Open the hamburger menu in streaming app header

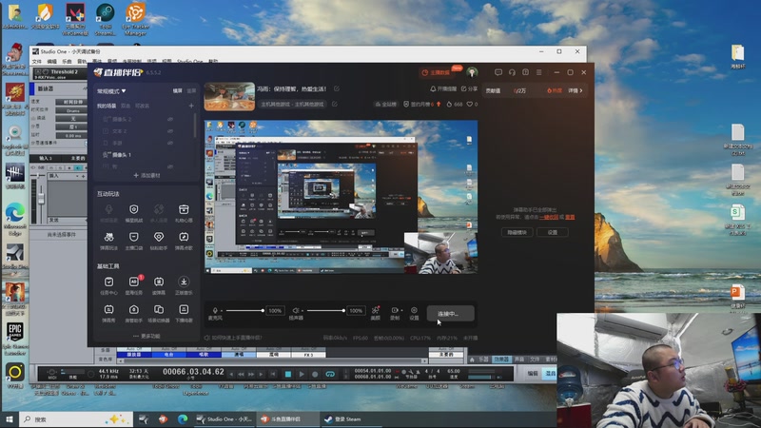pyautogui.click(x=538, y=72)
